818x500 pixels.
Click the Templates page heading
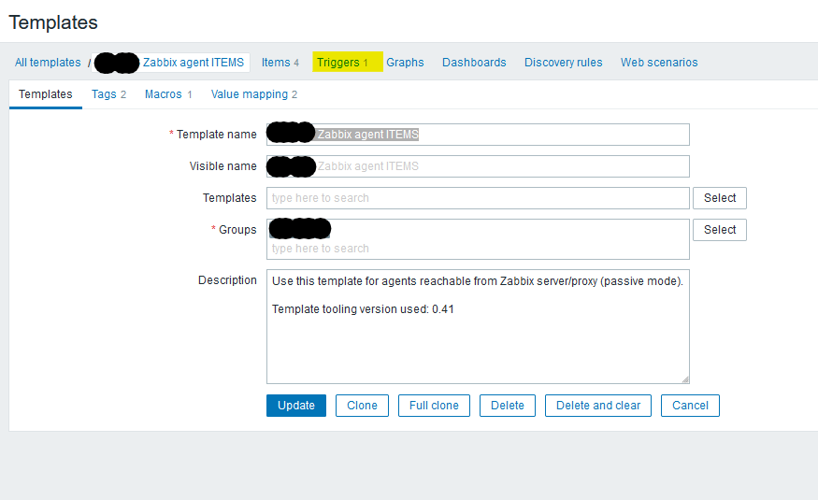pyautogui.click(x=53, y=22)
